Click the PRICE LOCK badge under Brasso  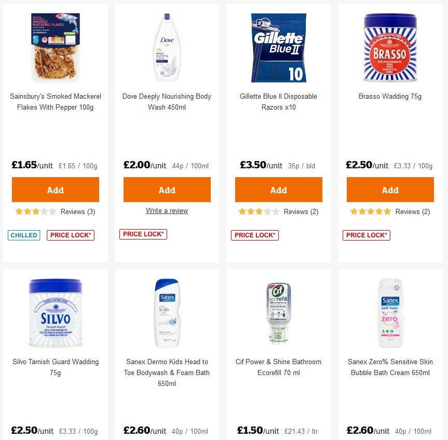(366, 235)
